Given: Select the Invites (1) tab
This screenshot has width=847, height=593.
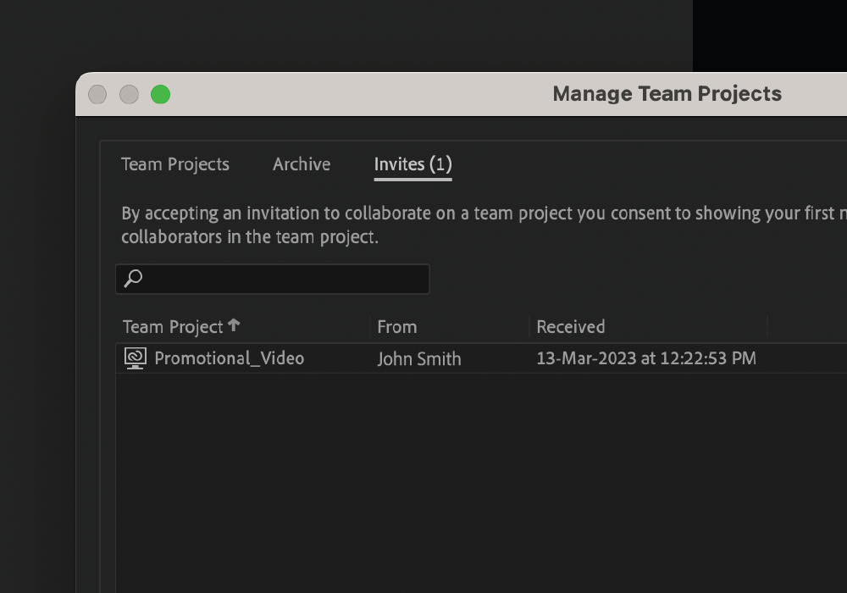Looking at the screenshot, I should tap(412, 164).
